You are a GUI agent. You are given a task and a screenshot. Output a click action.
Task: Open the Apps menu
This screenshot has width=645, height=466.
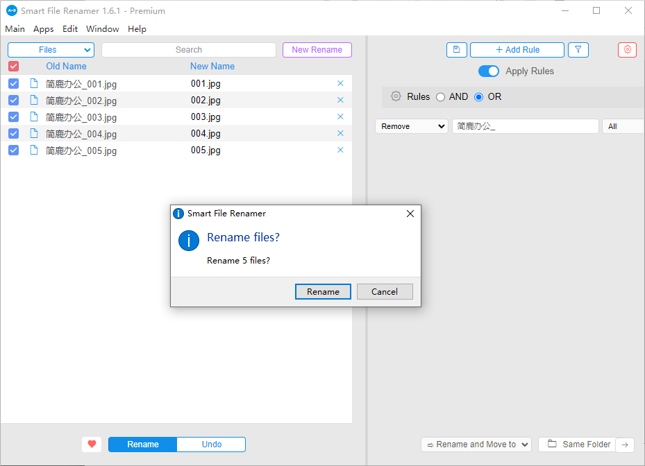tap(44, 29)
